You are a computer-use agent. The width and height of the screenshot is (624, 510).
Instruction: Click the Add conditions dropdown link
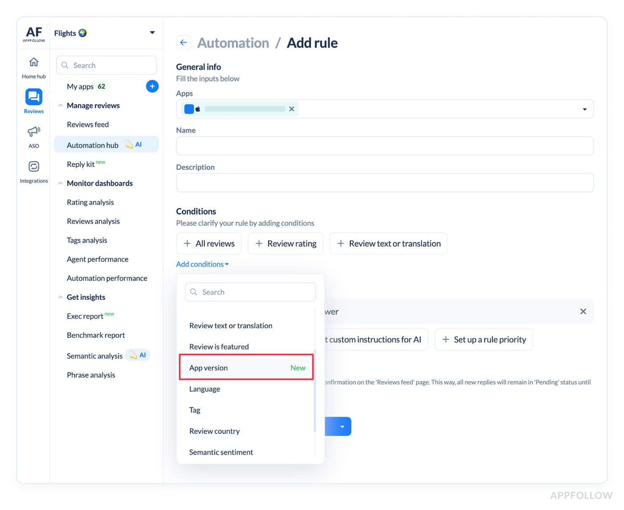(x=202, y=264)
